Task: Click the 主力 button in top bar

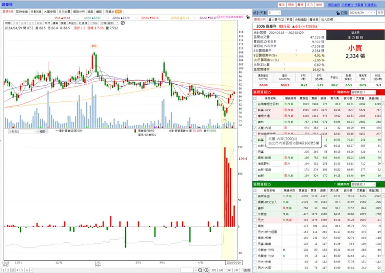Action: point(310,5)
